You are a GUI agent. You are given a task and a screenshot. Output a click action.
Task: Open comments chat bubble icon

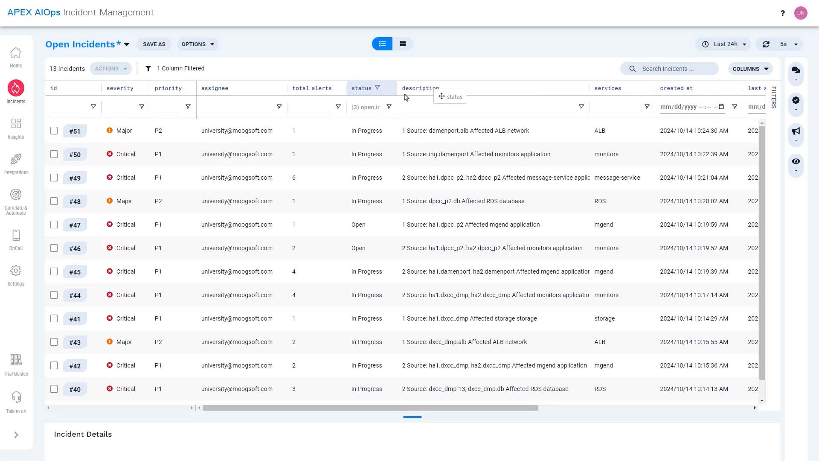tap(796, 70)
